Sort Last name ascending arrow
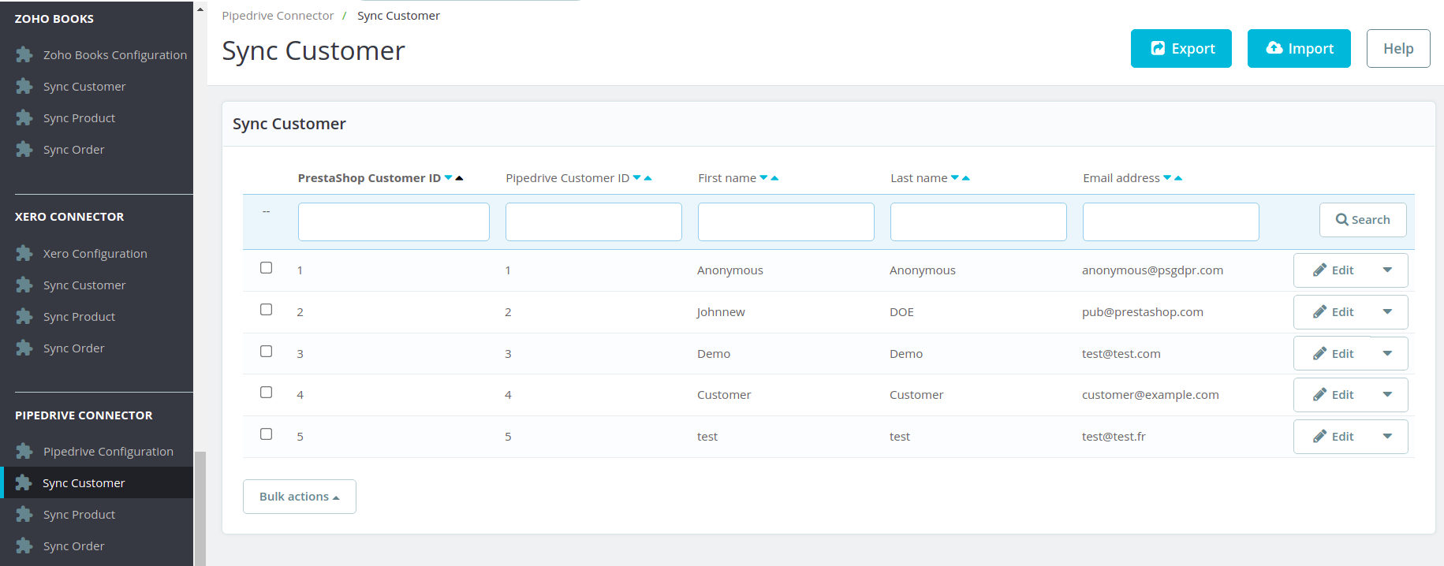Viewport: 1444px width, 566px height. click(x=966, y=178)
